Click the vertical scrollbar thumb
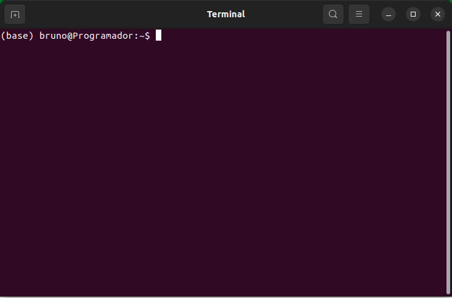 [448, 163]
